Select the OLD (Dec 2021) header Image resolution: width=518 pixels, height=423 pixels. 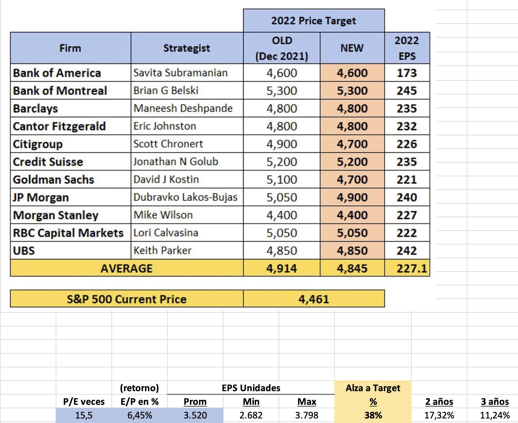click(282, 48)
